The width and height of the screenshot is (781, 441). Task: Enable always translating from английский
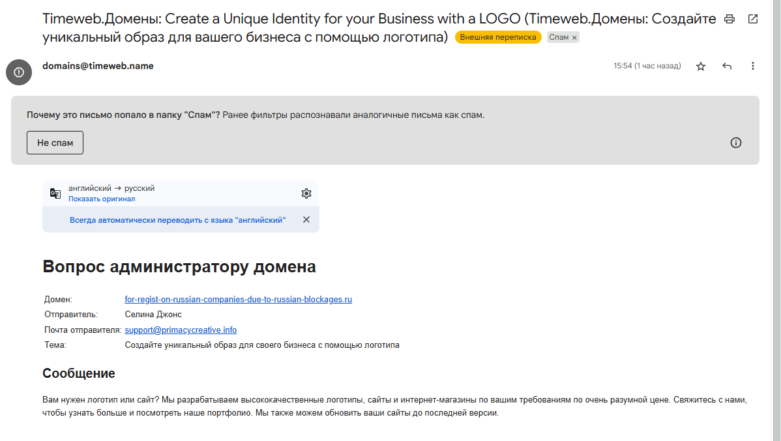(x=178, y=220)
